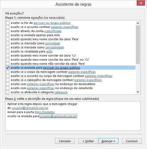
Task: Enable 'exceto se marcada como prioridade' checkbox
Action: pos(8,43)
